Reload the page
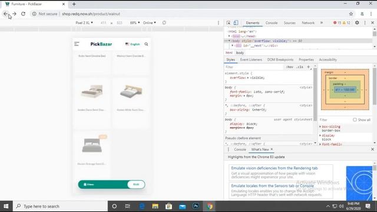This screenshot has height=212, width=377. (x=23, y=14)
